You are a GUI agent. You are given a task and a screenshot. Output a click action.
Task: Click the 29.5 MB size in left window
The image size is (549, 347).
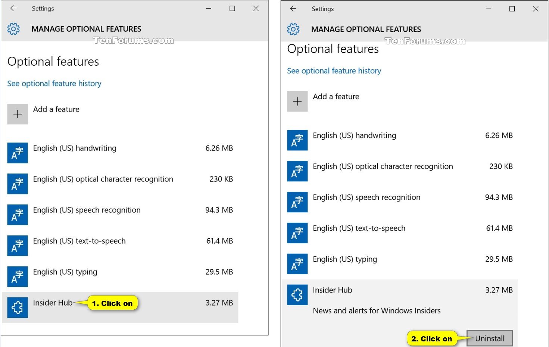click(x=219, y=272)
